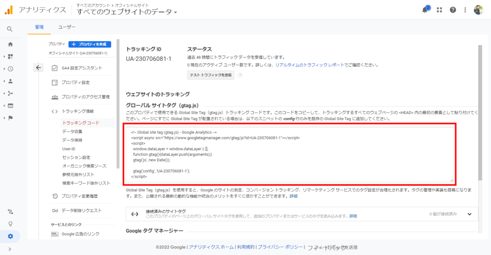
Task: Collapse the トラッキング情報 section
Action: 78,111
